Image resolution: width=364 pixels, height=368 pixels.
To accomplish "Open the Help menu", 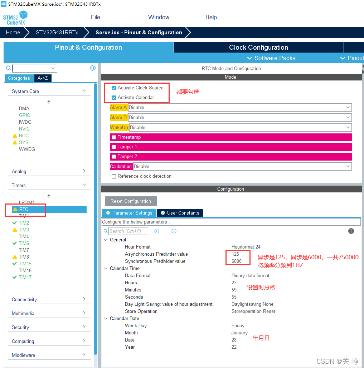I will [x=211, y=18].
